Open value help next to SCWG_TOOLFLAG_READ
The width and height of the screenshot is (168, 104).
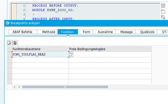pos(71,54)
